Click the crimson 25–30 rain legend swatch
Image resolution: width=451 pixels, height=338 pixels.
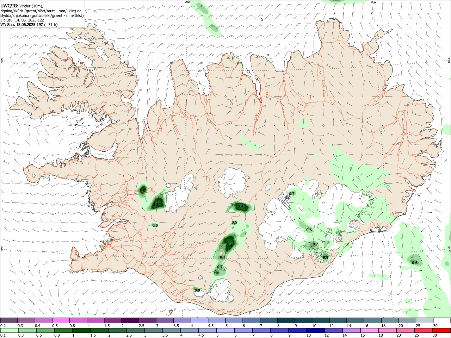tap(424, 330)
